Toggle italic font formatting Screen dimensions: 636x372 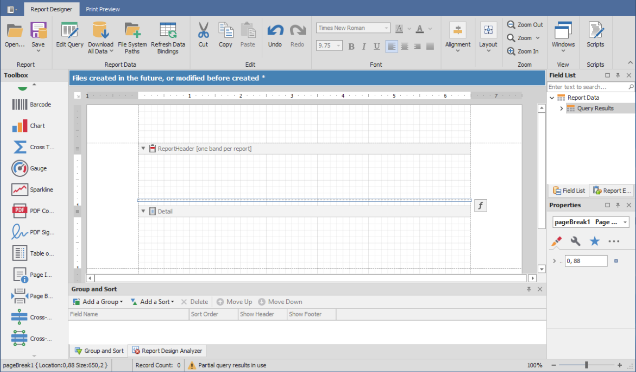pyautogui.click(x=364, y=46)
